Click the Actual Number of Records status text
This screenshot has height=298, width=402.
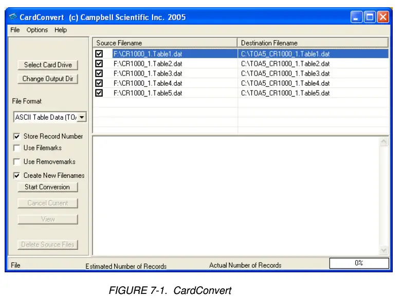tap(245, 265)
